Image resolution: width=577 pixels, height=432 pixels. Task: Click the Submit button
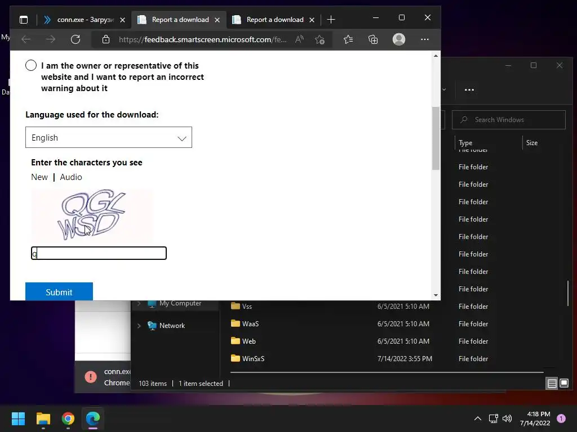point(59,292)
